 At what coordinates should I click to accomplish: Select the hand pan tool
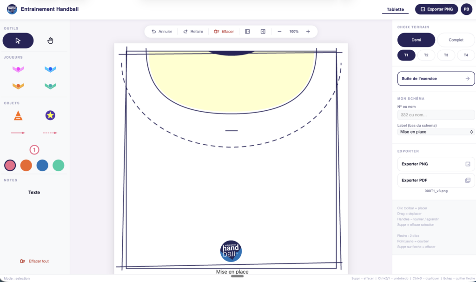(x=50, y=40)
